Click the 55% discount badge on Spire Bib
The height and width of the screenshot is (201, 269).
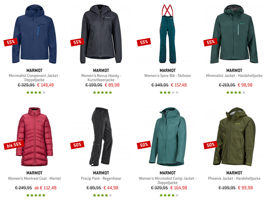[144, 42]
